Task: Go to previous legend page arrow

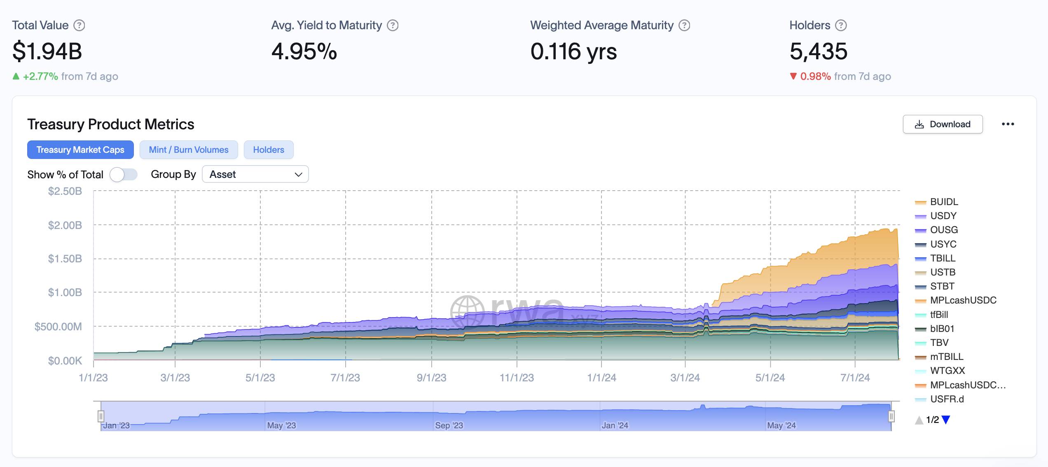Action: pyautogui.click(x=919, y=420)
